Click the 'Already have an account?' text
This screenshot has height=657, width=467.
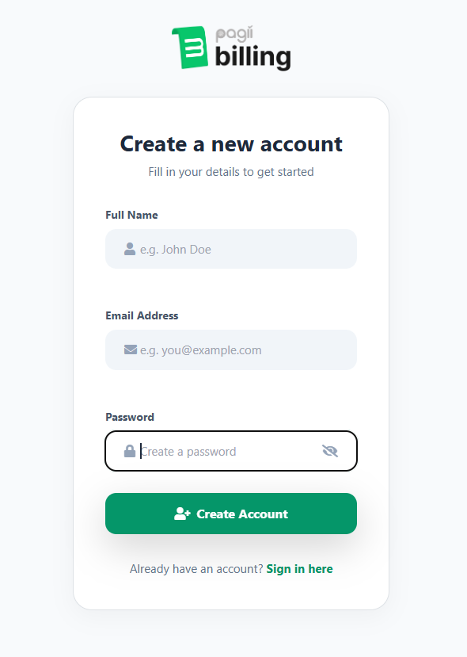coord(196,568)
